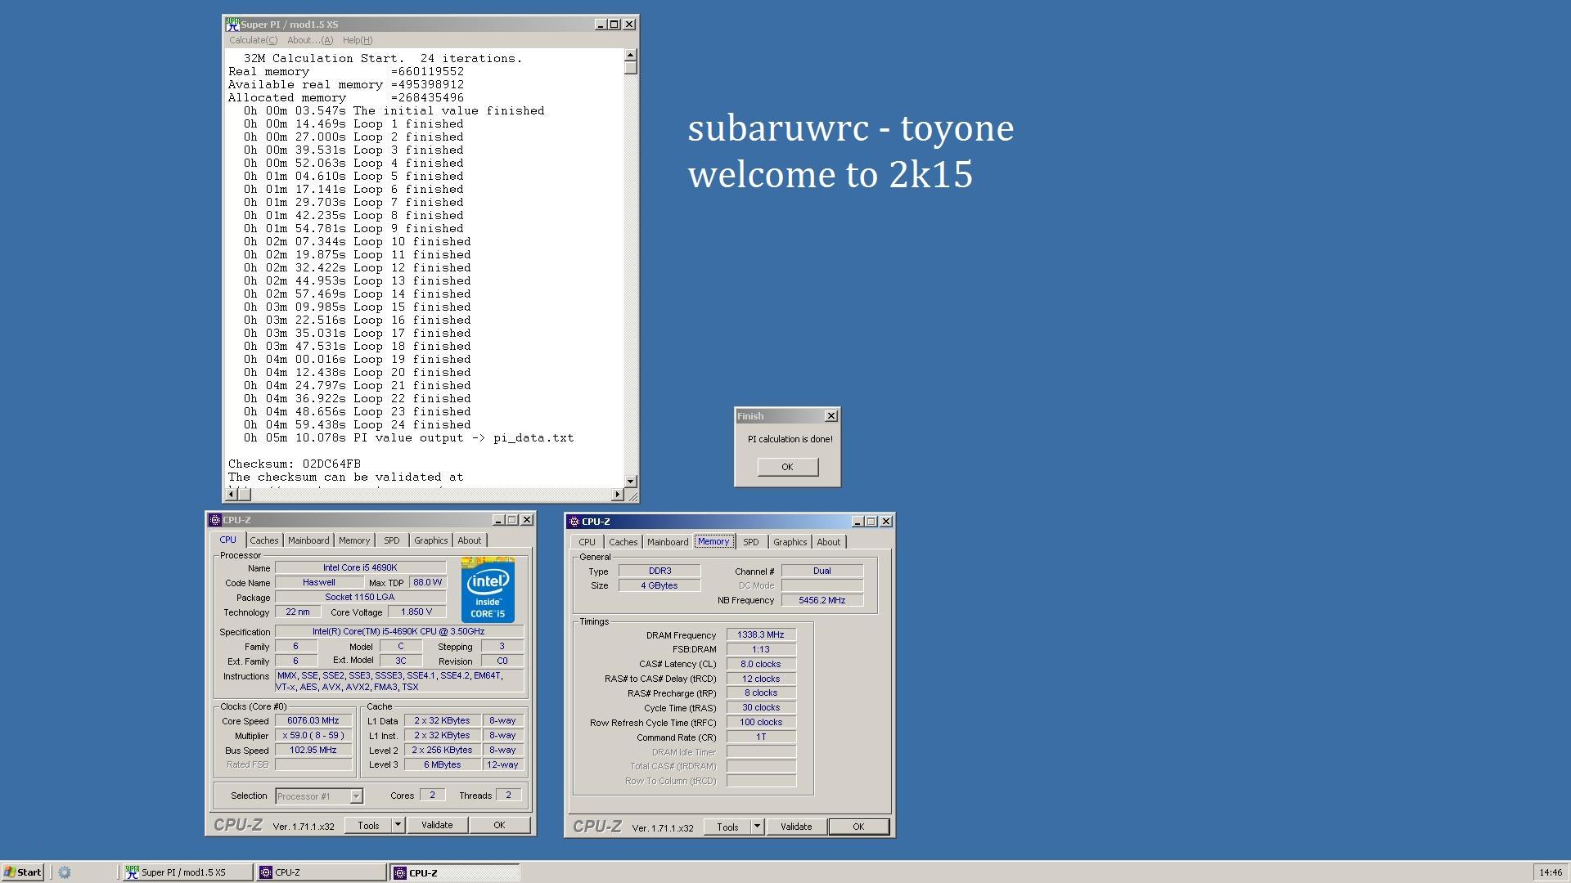Click the memory Type field DDR3

click(659, 571)
